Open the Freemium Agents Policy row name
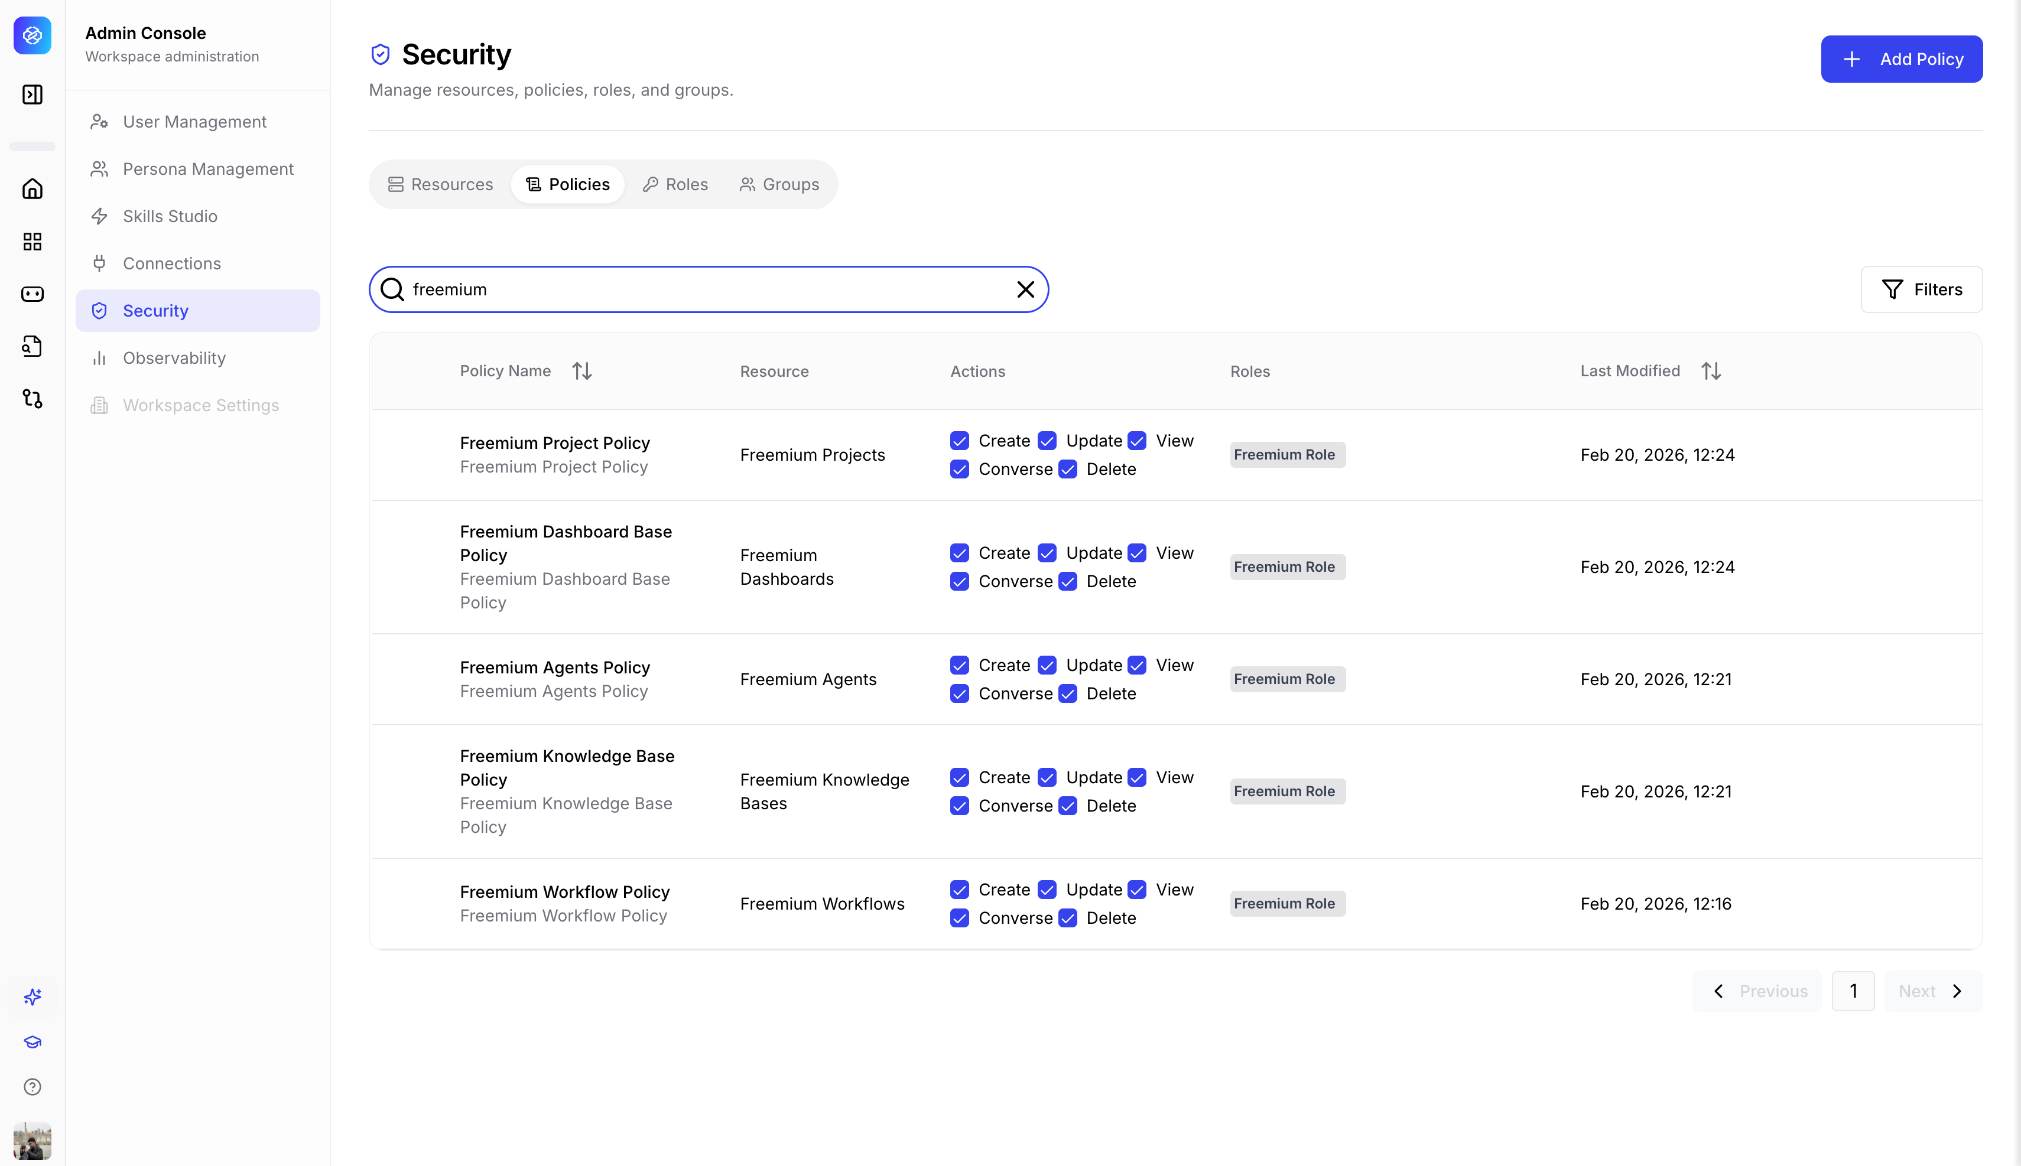This screenshot has height=1166, width=2021. 554,667
